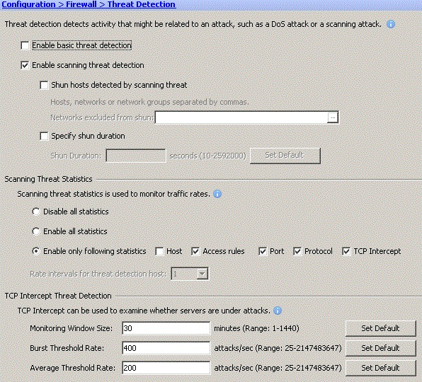Click info icon beside TCP Intercept description
Image resolution: width=422 pixels, height=382 pixels.
pyautogui.click(x=278, y=311)
